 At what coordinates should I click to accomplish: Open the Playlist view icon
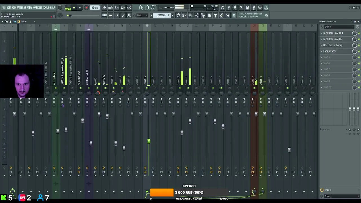178,15
